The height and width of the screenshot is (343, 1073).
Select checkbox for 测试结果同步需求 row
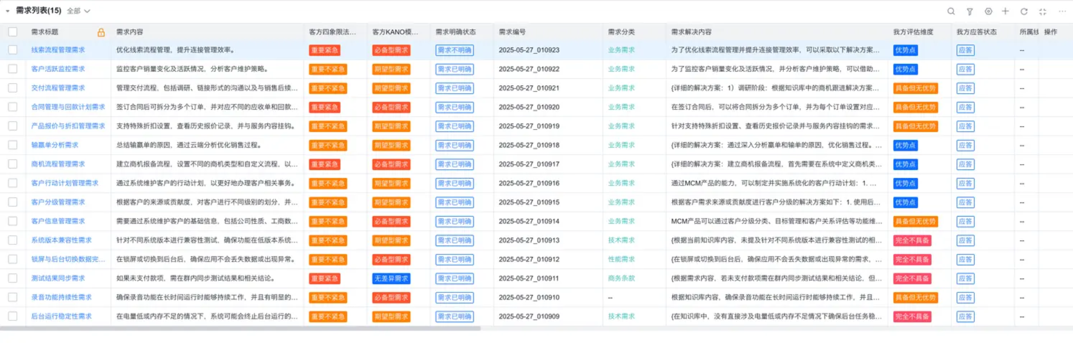[x=13, y=278]
